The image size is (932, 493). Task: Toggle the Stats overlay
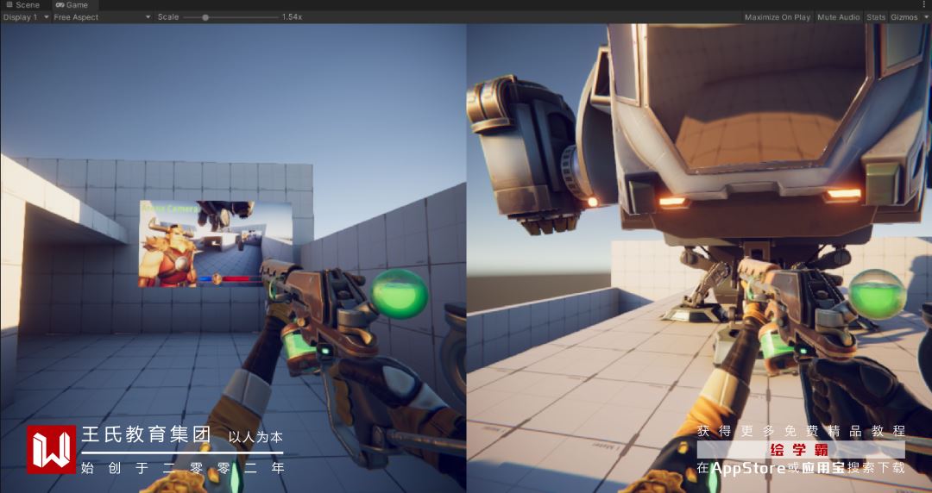pyautogui.click(x=876, y=17)
